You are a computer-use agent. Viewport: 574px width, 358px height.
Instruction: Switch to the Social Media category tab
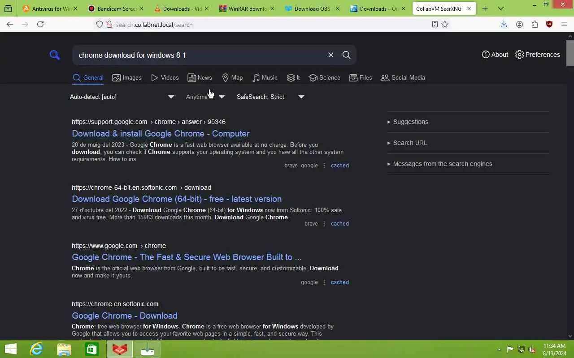tap(403, 78)
